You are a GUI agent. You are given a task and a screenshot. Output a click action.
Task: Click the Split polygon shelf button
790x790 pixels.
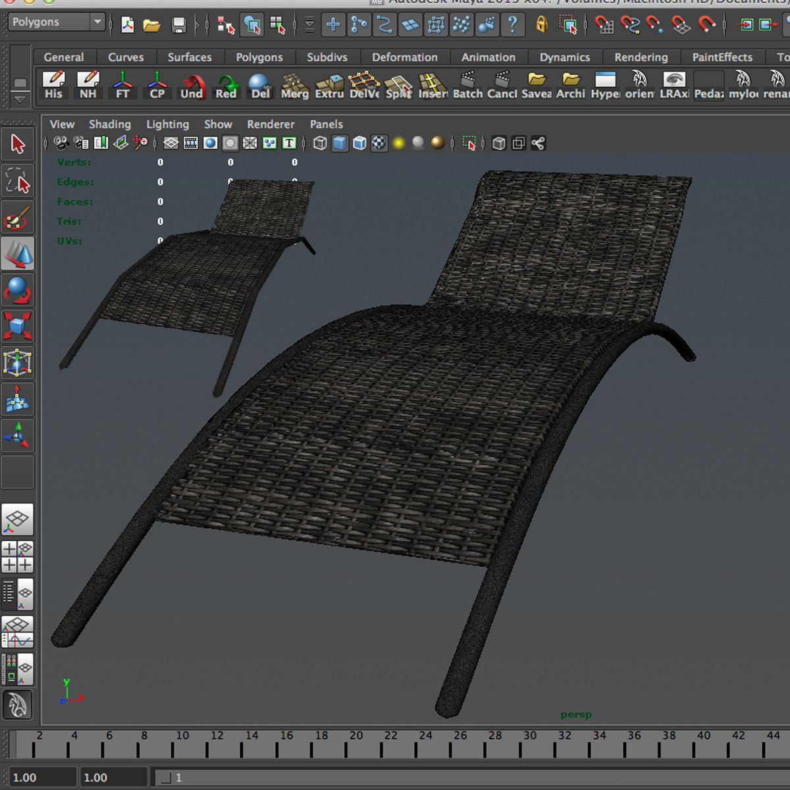tap(398, 85)
